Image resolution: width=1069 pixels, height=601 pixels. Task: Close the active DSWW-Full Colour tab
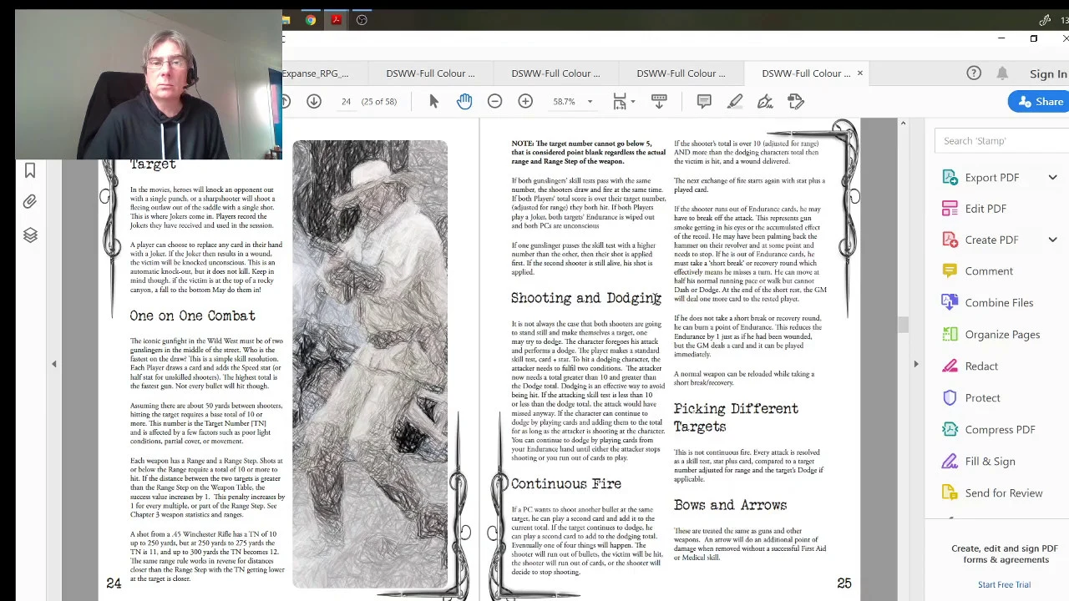(x=859, y=73)
